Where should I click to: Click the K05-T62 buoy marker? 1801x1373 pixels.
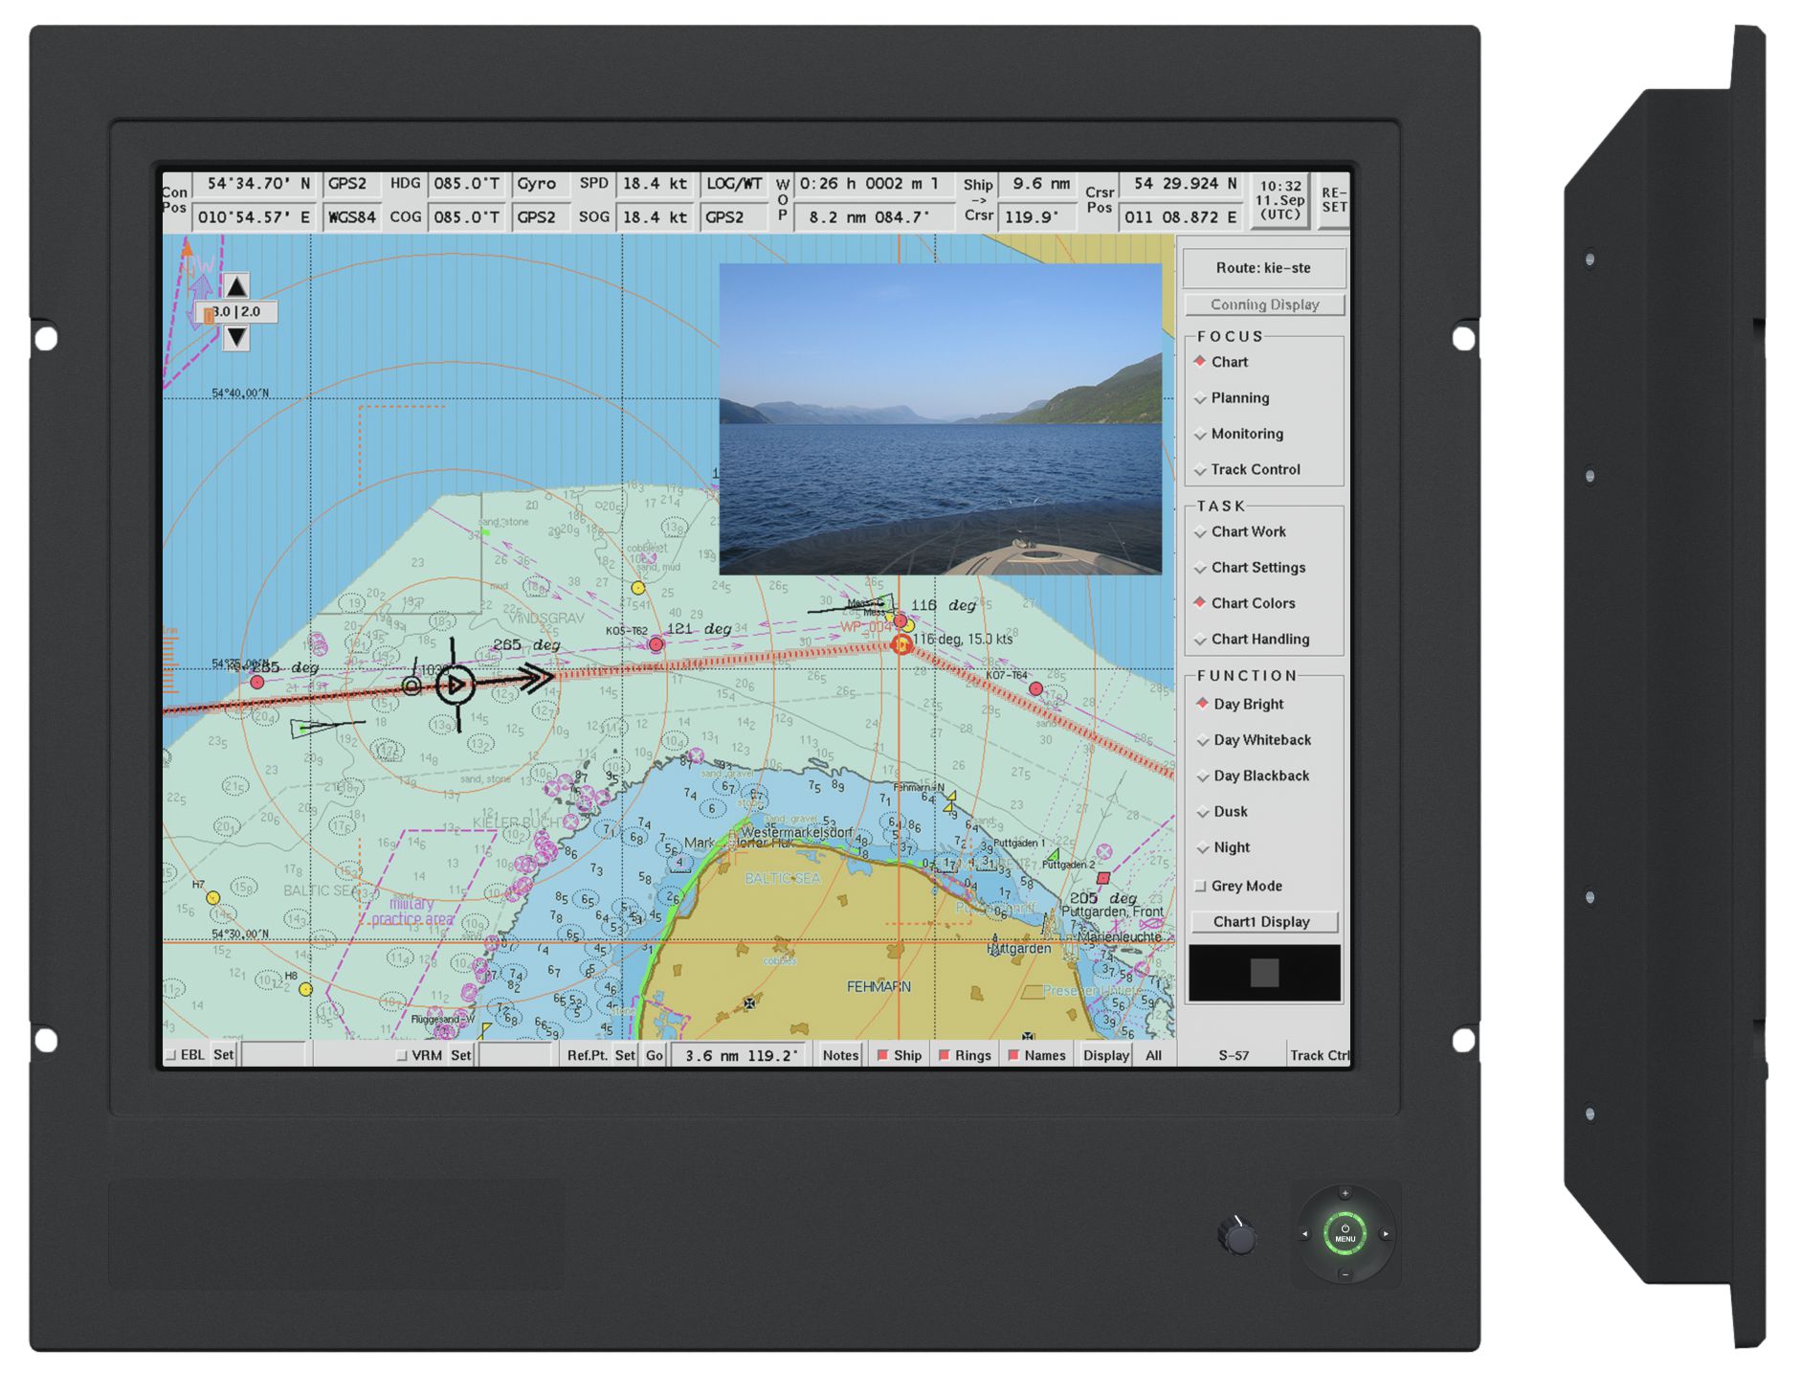tap(656, 644)
